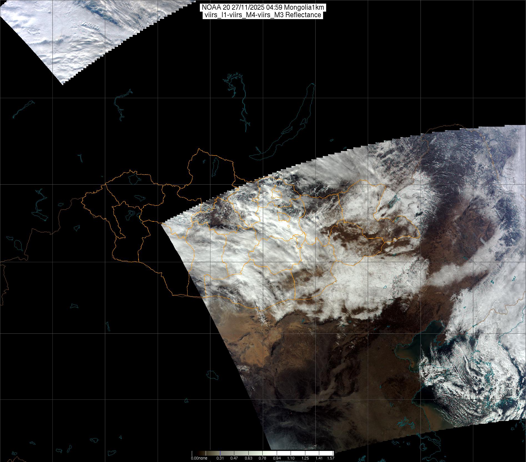Select the 0.94 value on the colorbar
Viewport: 526px width, 462px height.
276,458
